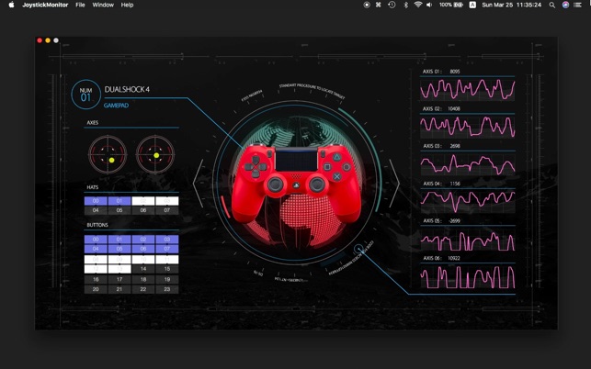Open Notification Center list icon

577,5
